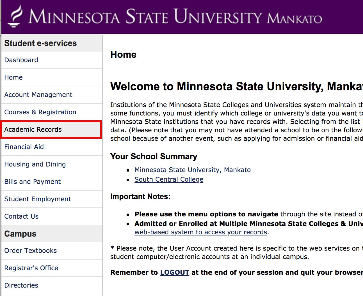The image size is (363, 296).
Task: Click the Your School Summary heading
Action: click(x=154, y=156)
